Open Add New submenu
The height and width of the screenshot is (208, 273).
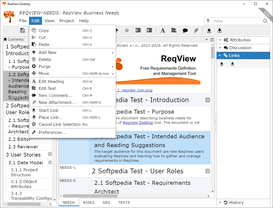pos(72,52)
